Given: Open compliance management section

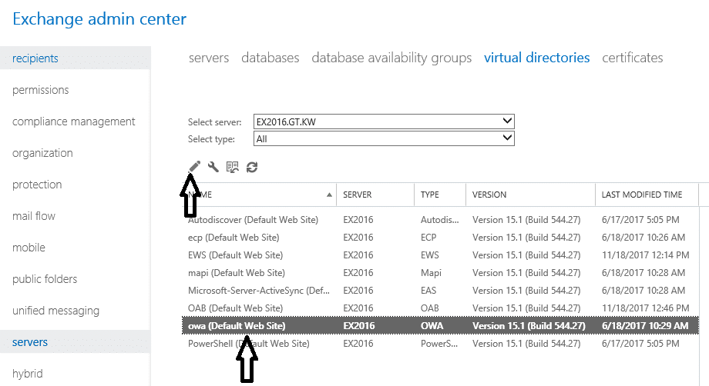Looking at the screenshot, I should tap(75, 121).
